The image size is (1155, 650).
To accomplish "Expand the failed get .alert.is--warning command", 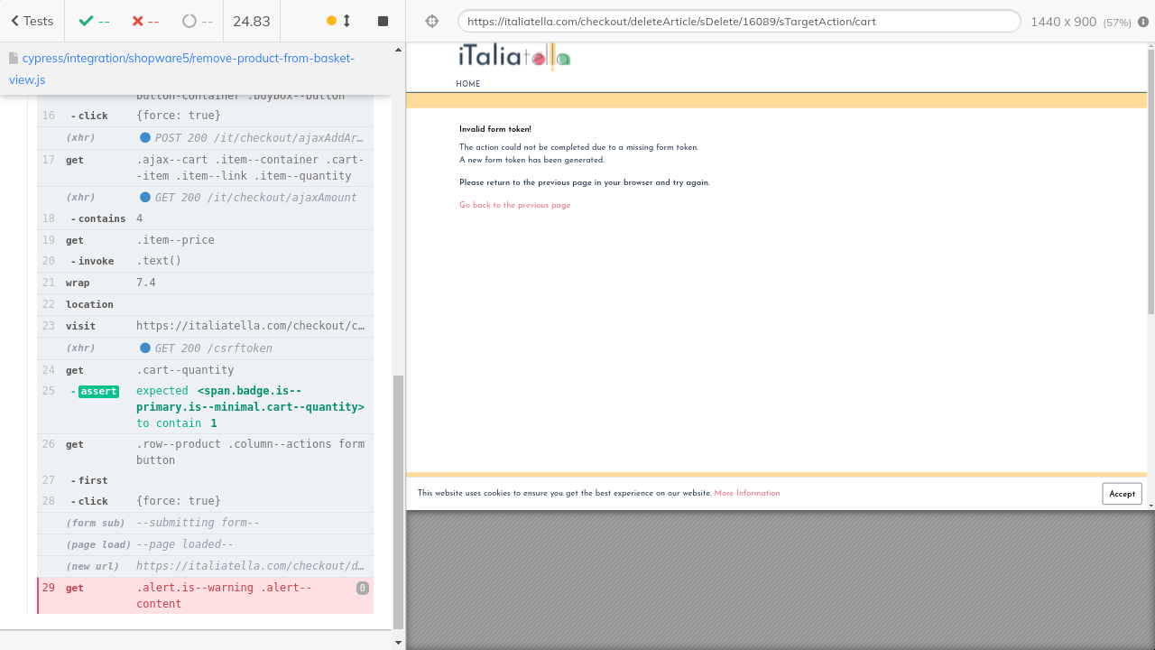I will coord(205,596).
